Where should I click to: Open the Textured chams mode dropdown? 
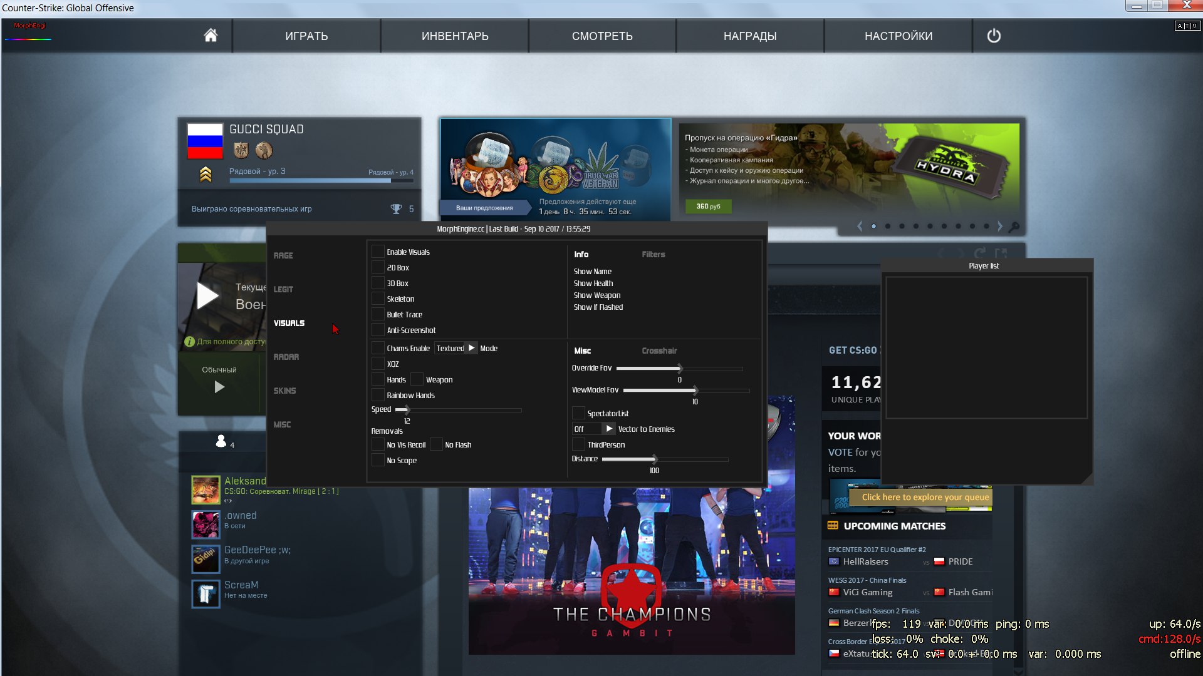point(456,348)
